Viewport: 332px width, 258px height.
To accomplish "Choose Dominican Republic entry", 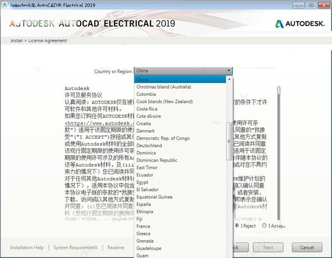I will (x=180, y=160).
